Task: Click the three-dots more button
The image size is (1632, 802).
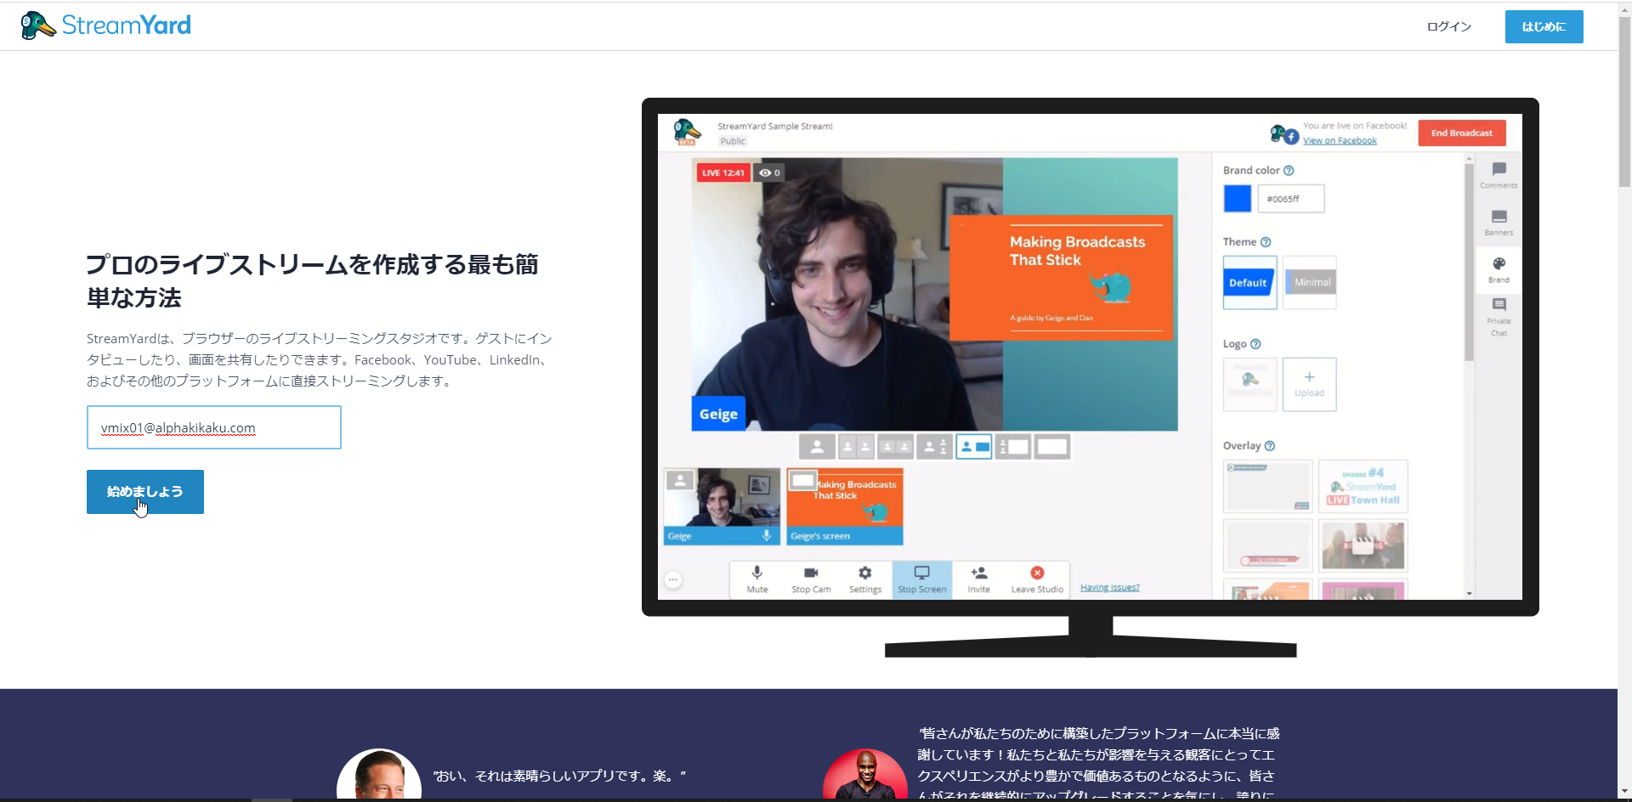Action: point(673,579)
